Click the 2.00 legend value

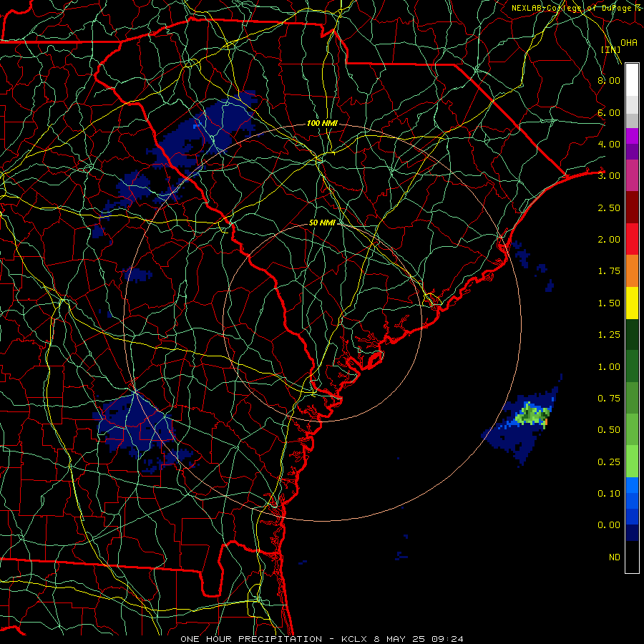(x=609, y=240)
